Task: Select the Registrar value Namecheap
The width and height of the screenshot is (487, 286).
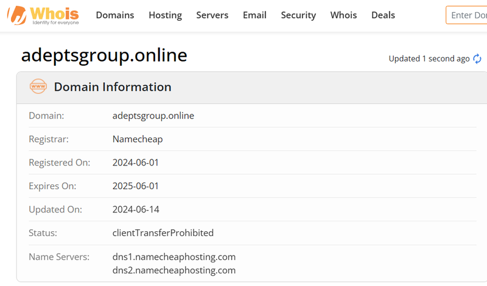Action: click(x=138, y=139)
